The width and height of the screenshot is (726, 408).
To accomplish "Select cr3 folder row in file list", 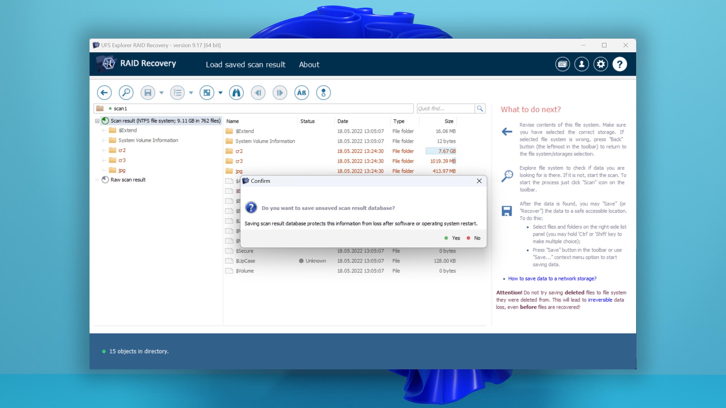I will [x=340, y=161].
